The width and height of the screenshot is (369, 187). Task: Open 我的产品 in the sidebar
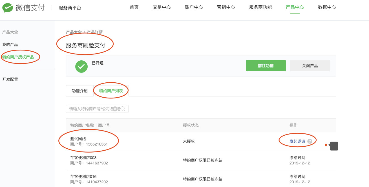10,45
